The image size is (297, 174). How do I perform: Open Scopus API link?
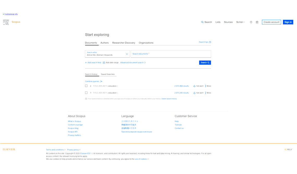pos(73,132)
